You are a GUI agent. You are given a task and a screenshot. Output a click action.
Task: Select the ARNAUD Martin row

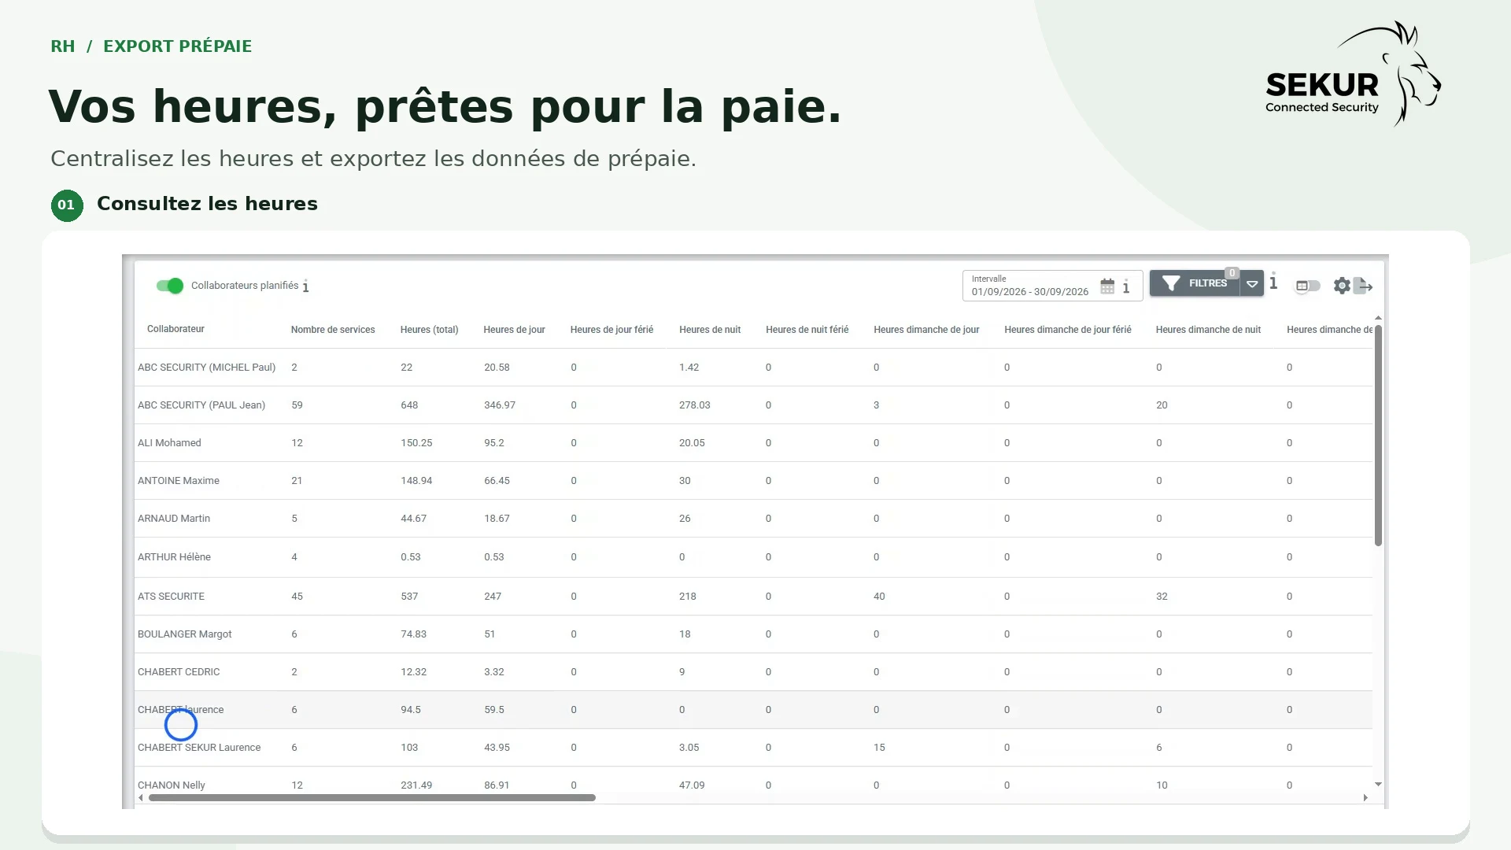(753, 519)
